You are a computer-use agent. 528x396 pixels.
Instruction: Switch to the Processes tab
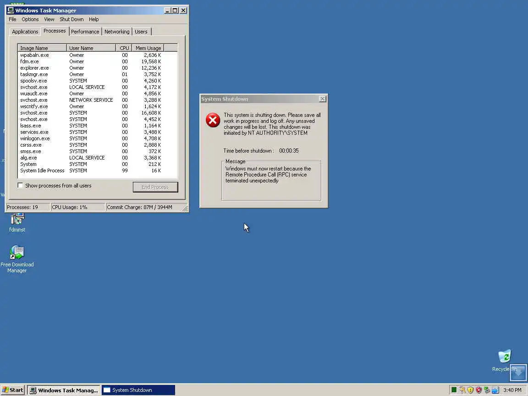pyautogui.click(x=55, y=31)
